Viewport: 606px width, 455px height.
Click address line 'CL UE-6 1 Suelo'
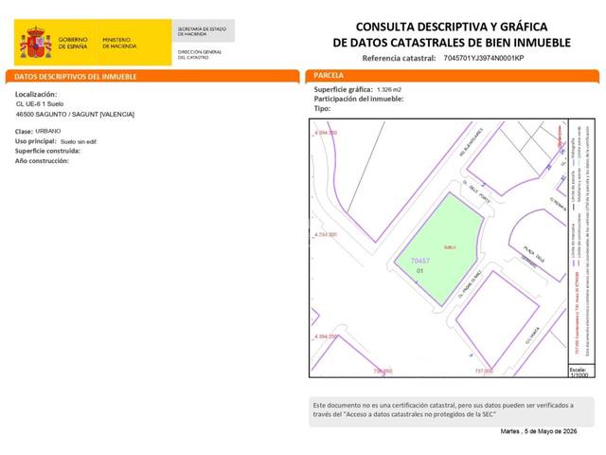point(40,103)
